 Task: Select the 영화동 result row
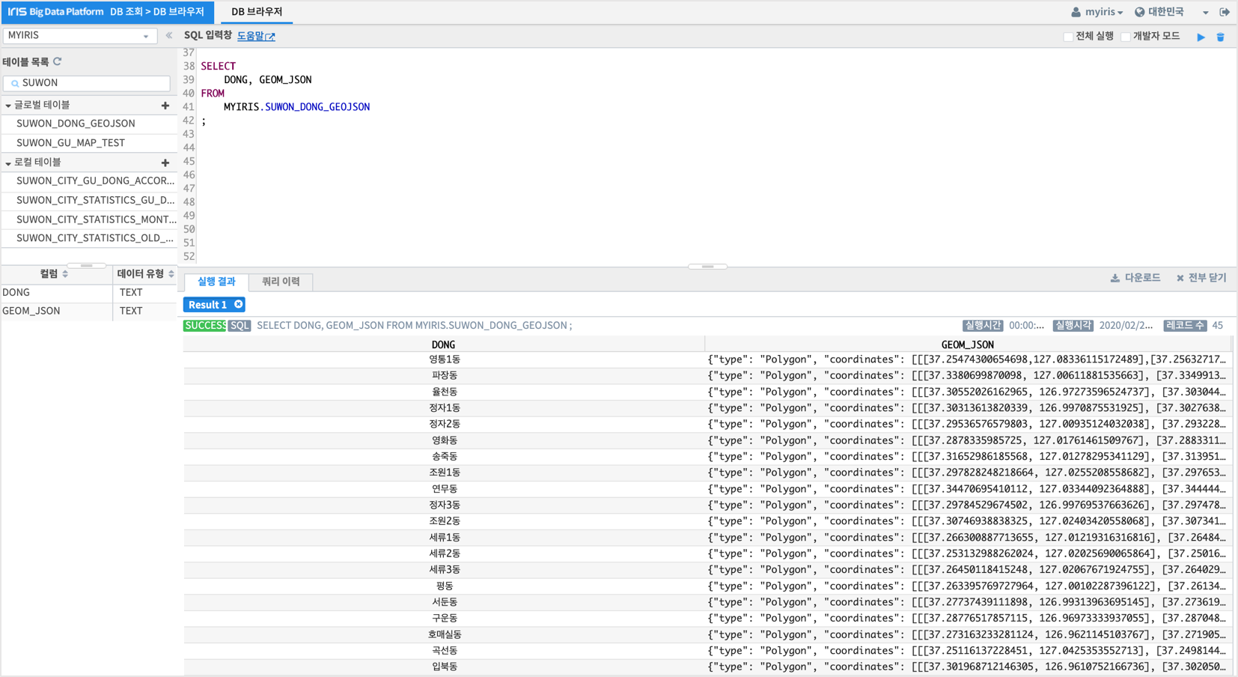click(x=707, y=440)
